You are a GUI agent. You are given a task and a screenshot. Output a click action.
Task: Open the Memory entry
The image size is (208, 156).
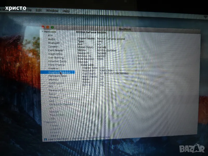coord(54,80)
